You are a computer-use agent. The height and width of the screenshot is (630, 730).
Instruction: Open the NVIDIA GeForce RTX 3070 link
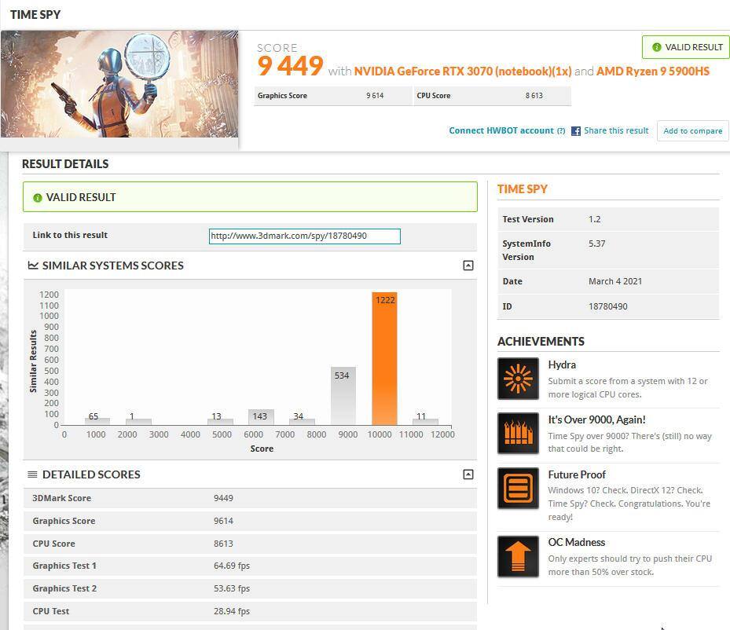[x=462, y=71]
